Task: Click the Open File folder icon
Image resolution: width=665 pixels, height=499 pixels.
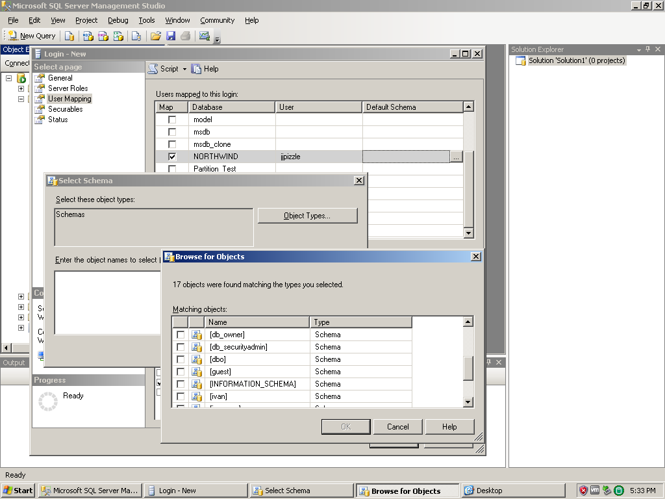Action: [156, 36]
